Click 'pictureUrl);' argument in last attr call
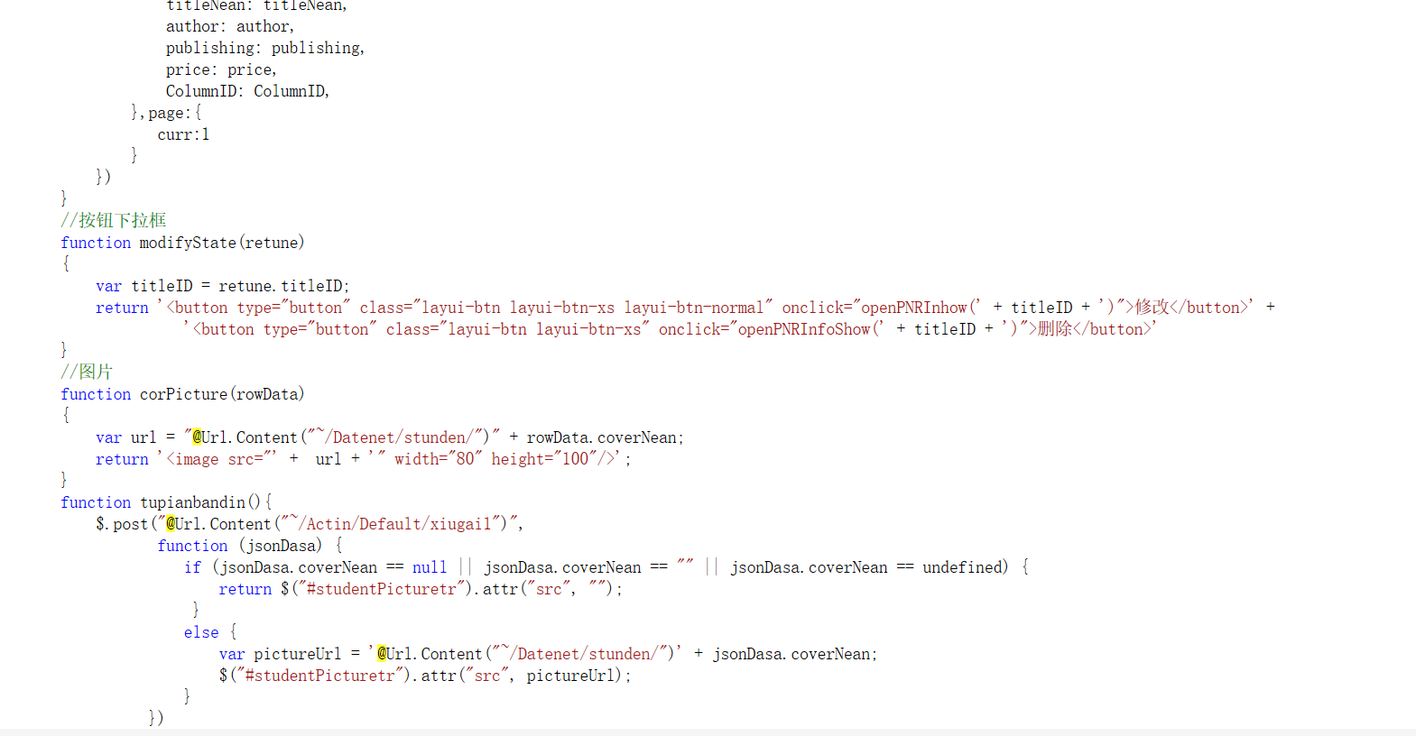The image size is (1416, 736). [x=578, y=676]
